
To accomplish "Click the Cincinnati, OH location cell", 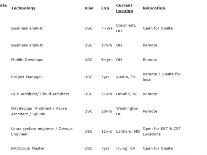I will click(126, 28).
